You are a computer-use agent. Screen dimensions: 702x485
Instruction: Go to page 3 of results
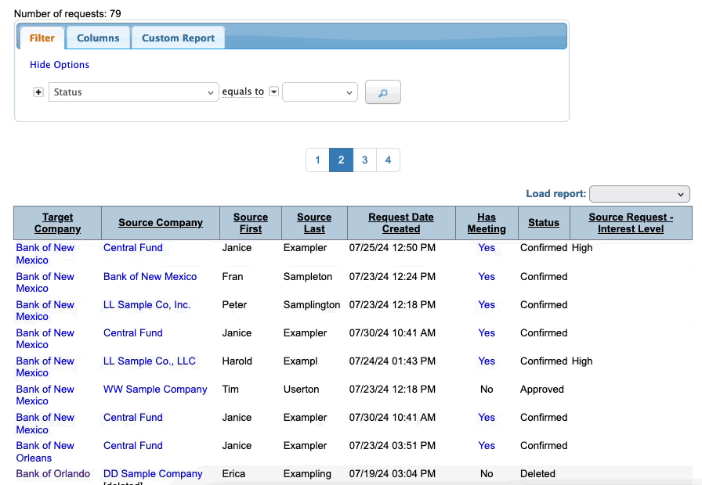364,160
